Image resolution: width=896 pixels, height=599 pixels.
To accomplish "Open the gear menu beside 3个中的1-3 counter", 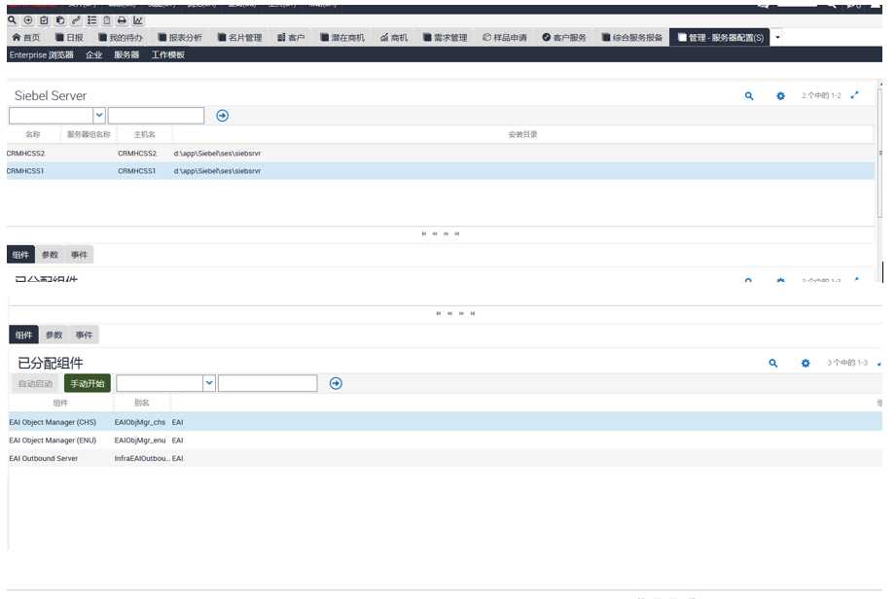I will coord(806,363).
